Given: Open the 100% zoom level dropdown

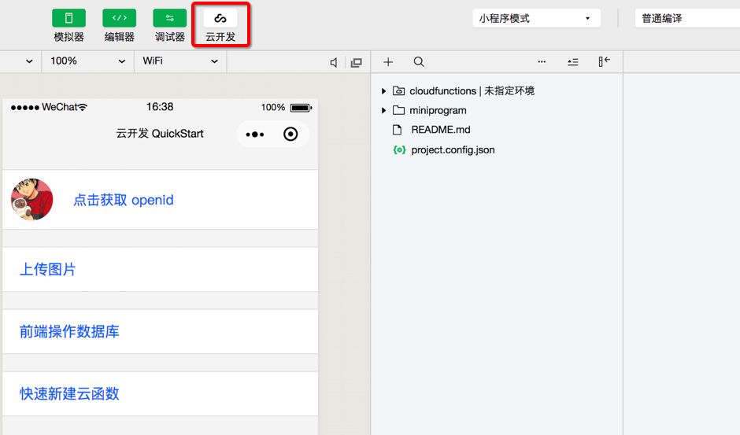Looking at the screenshot, I should (88, 61).
